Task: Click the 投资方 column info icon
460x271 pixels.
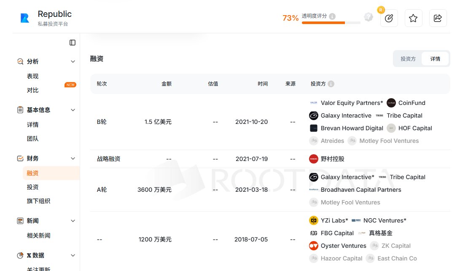Action: coord(331,84)
